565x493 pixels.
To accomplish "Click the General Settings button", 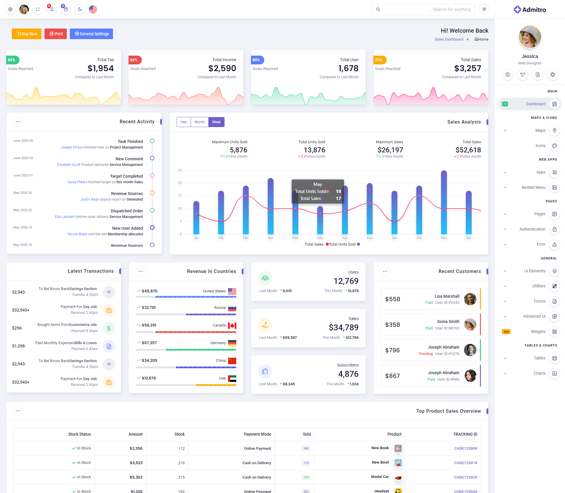I will (91, 34).
